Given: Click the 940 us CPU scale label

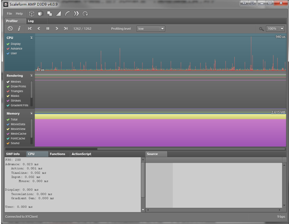Looking at the screenshot, I should click(x=280, y=37).
